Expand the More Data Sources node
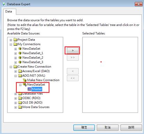Image resolution: width=144 pixels, height=134 pixels. click(16, 108)
